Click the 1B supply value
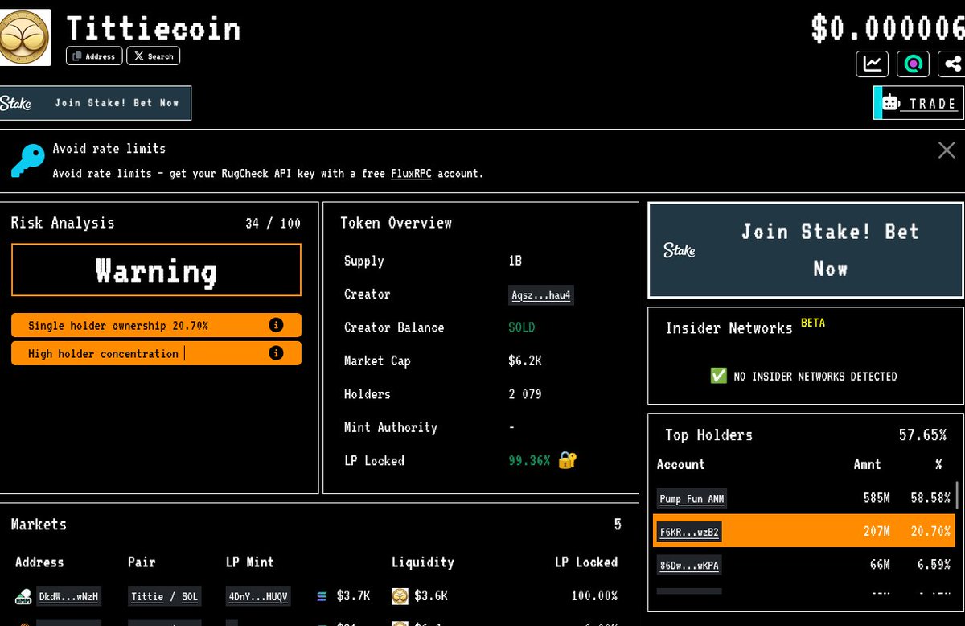Image resolution: width=965 pixels, height=626 pixels. (x=515, y=261)
